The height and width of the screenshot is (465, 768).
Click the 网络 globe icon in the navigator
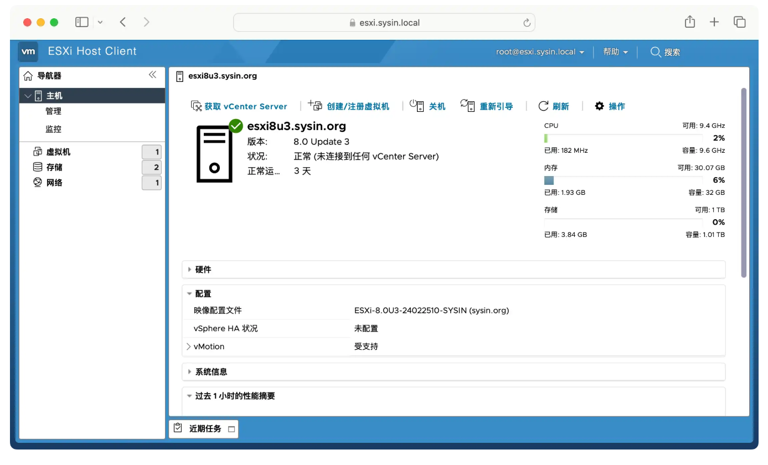pos(38,183)
